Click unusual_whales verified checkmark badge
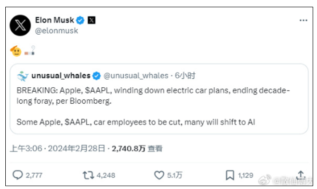 96,76
